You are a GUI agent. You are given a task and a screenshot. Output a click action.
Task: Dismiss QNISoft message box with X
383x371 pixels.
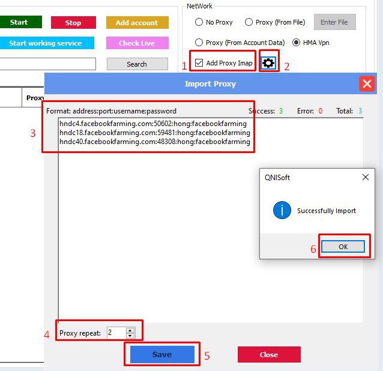pyautogui.click(x=366, y=177)
